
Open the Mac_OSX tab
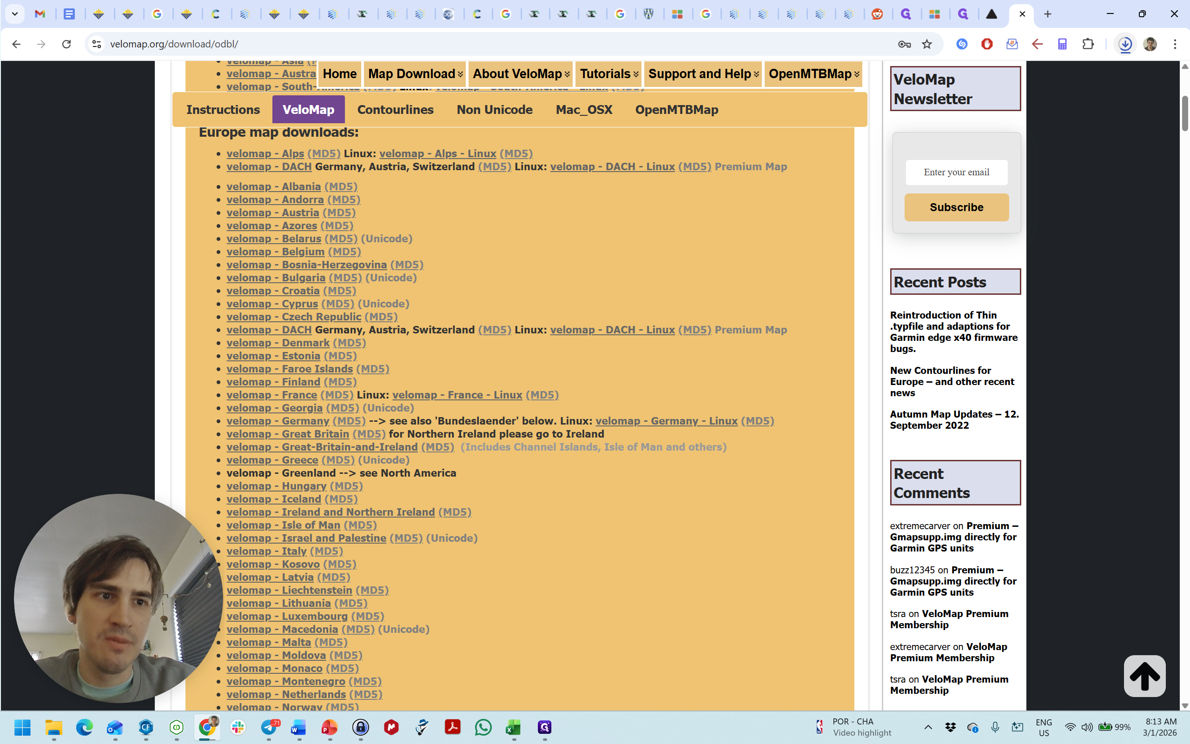[x=584, y=109]
